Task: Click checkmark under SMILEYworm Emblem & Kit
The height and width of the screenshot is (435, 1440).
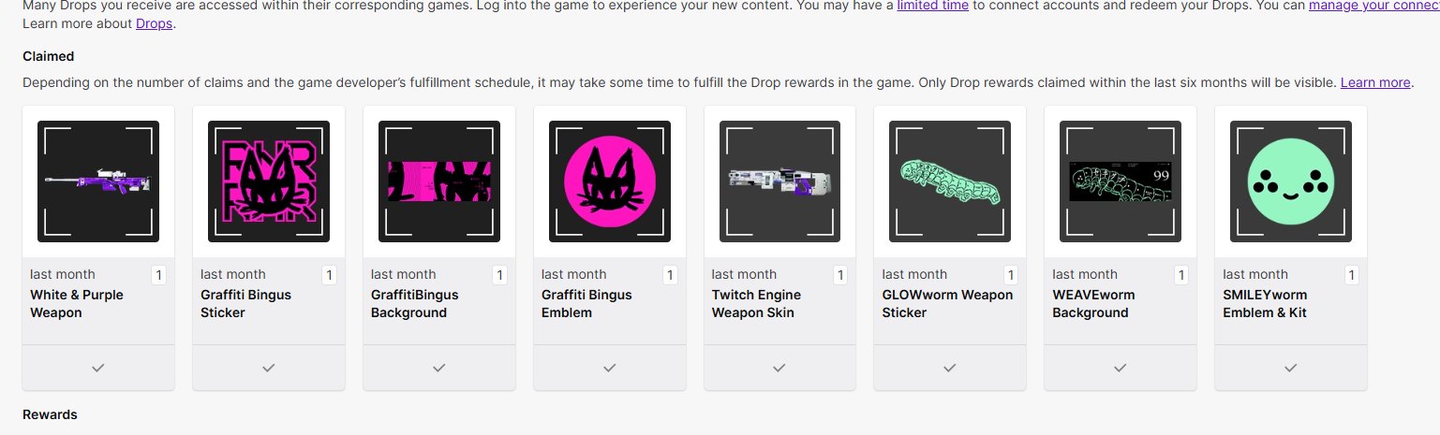Action: click(x=1291, y=369)
